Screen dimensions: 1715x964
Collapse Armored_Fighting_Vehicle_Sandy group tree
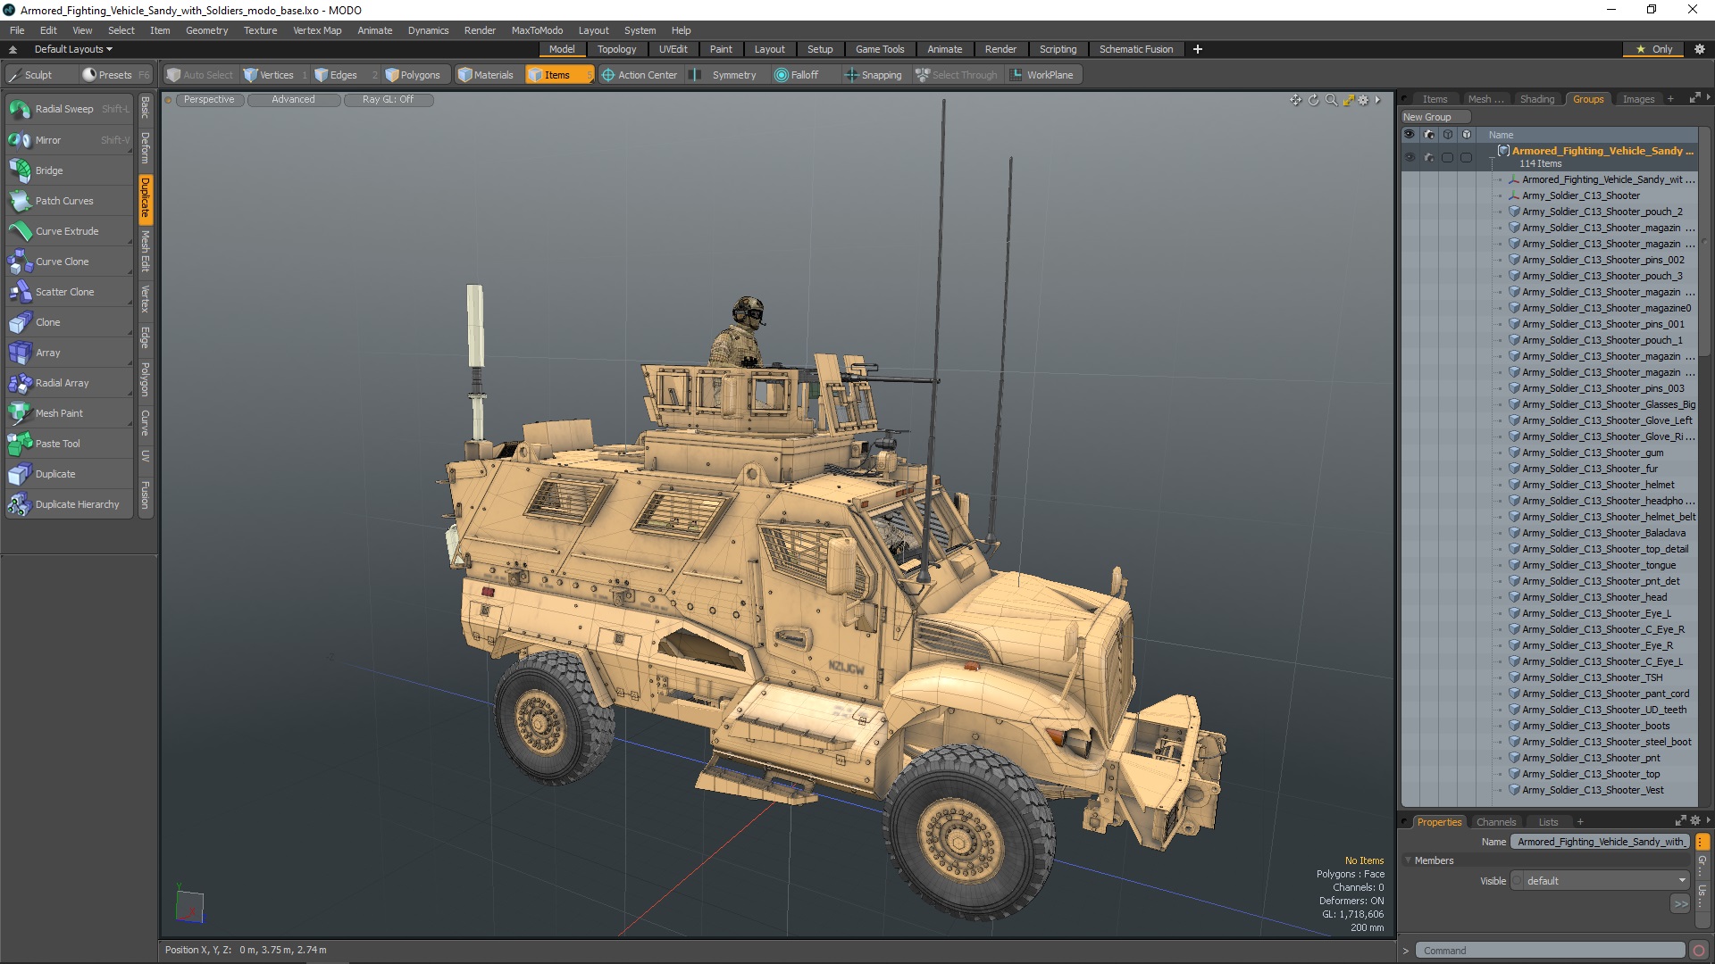tap(1493, 157)
